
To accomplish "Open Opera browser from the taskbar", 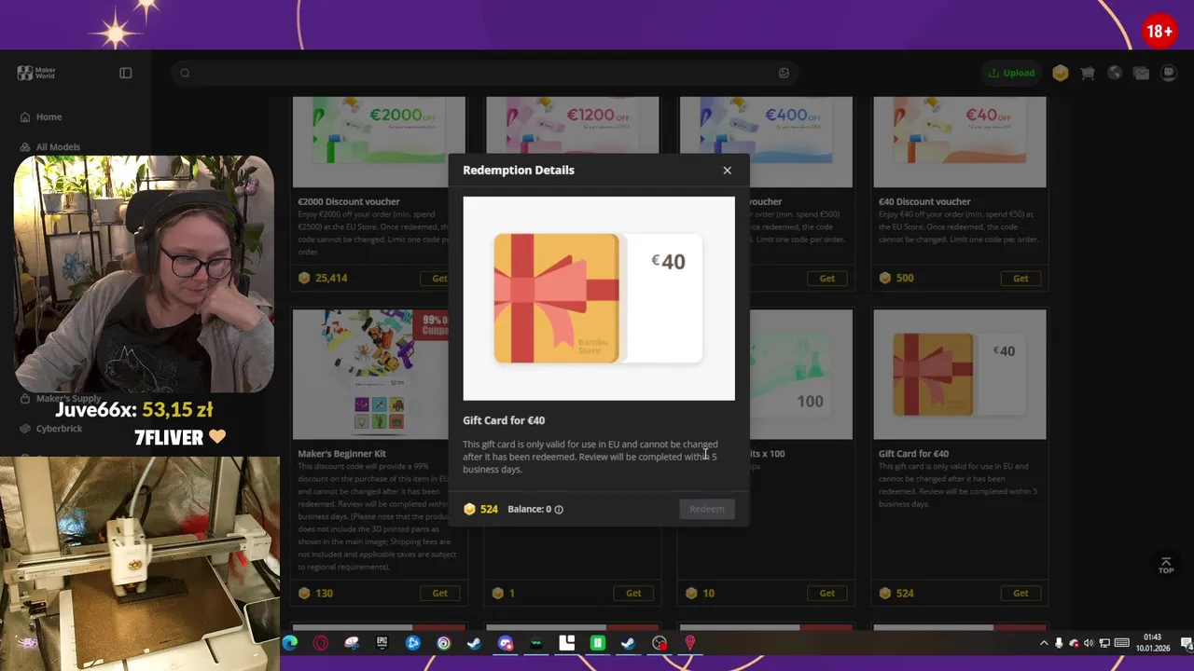I will pyautogui.click(x=321, y=643).
